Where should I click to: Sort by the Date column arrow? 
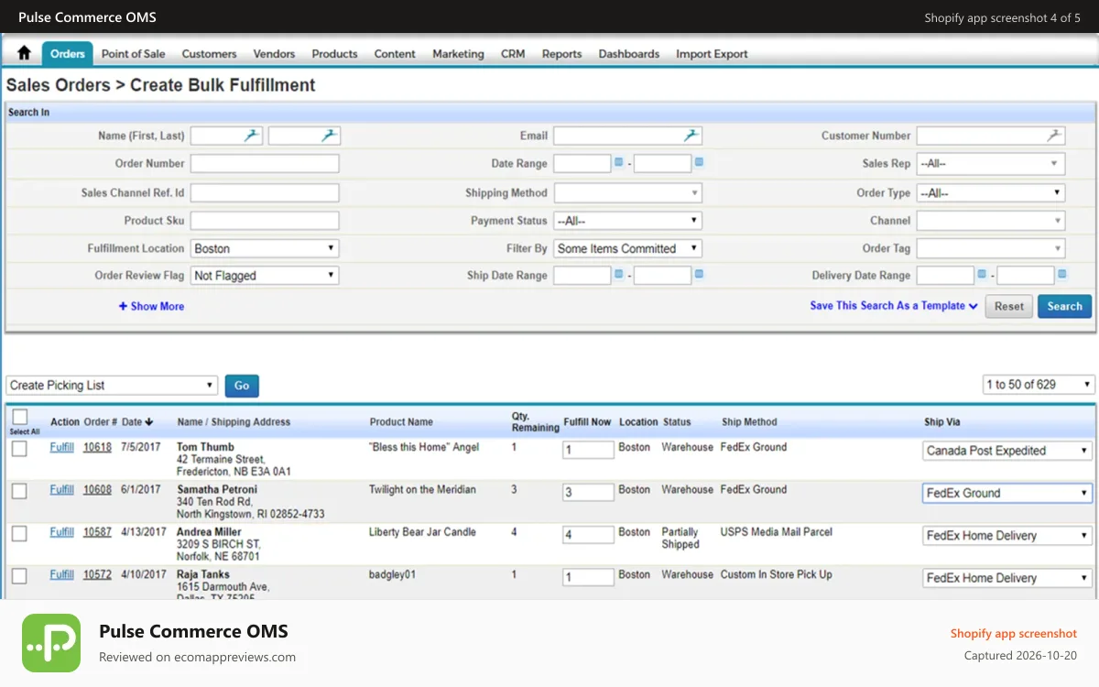point(149,422)
